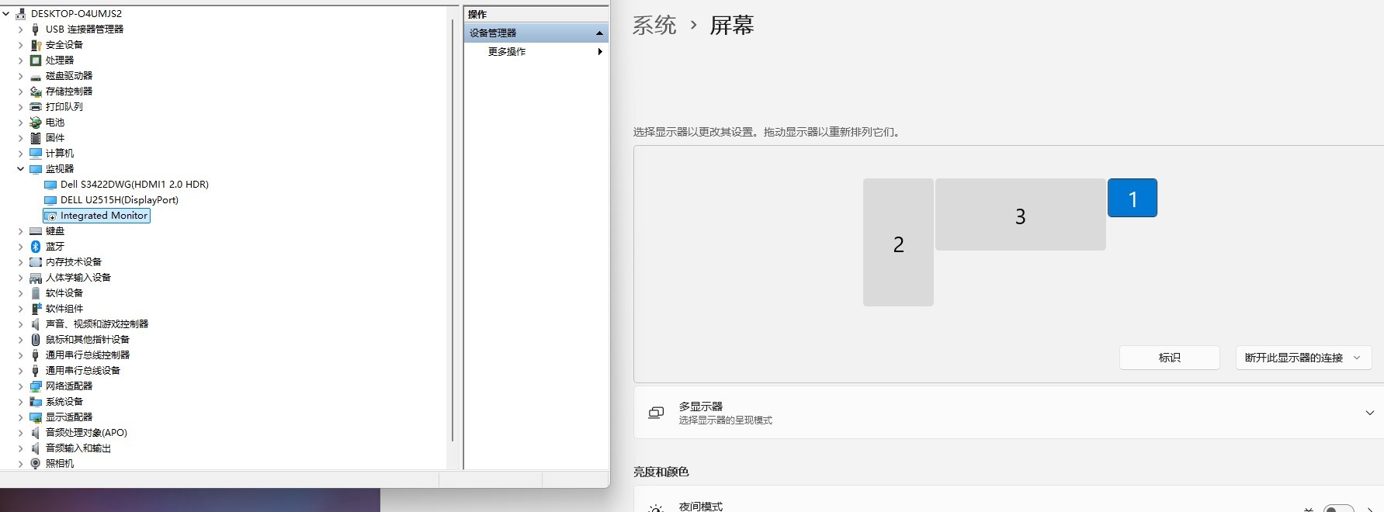The image size is (1384, 512).
Task: Expand the 处理器 tree node
Action: [20, 60]
